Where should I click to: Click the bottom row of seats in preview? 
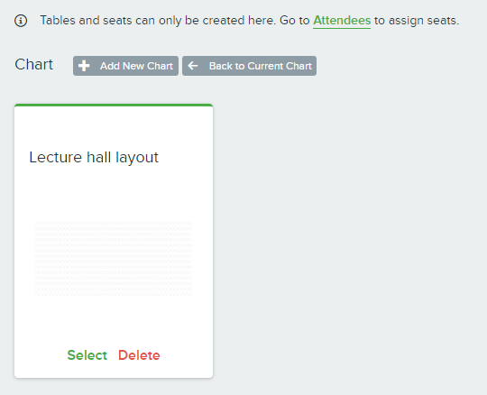tap(114, 294)
